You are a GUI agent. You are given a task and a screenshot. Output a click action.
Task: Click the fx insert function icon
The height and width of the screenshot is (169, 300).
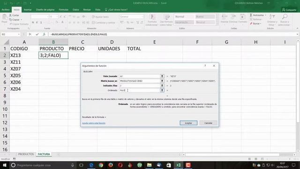(x=44, y=34)
